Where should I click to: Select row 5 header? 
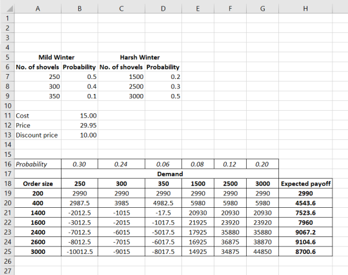coord(7,57)
